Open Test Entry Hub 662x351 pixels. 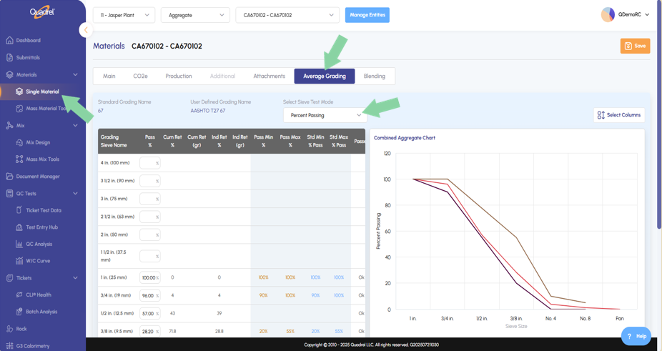coord(41,227)
